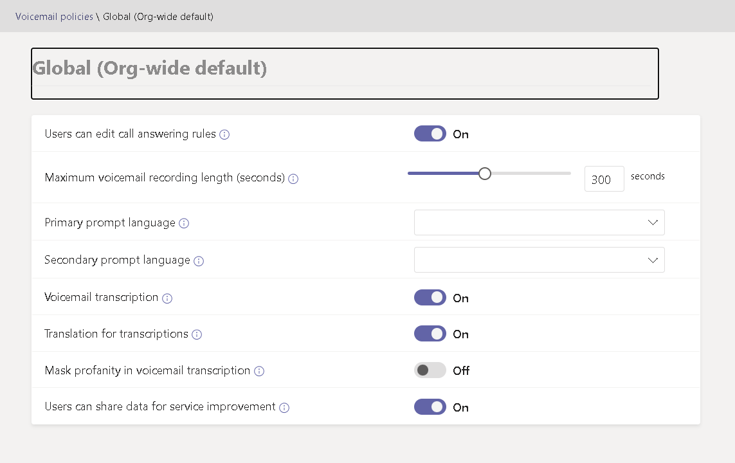
Task: Click info icon for Translation for transcriptions
Action: 197,334
